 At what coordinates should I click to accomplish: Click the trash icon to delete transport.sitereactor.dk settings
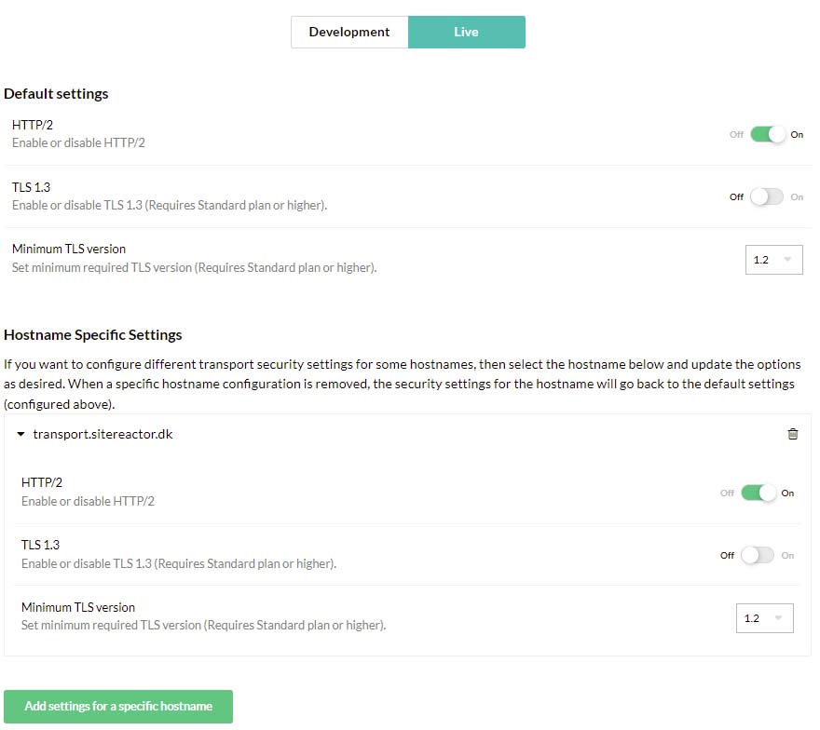pos(793,434)
